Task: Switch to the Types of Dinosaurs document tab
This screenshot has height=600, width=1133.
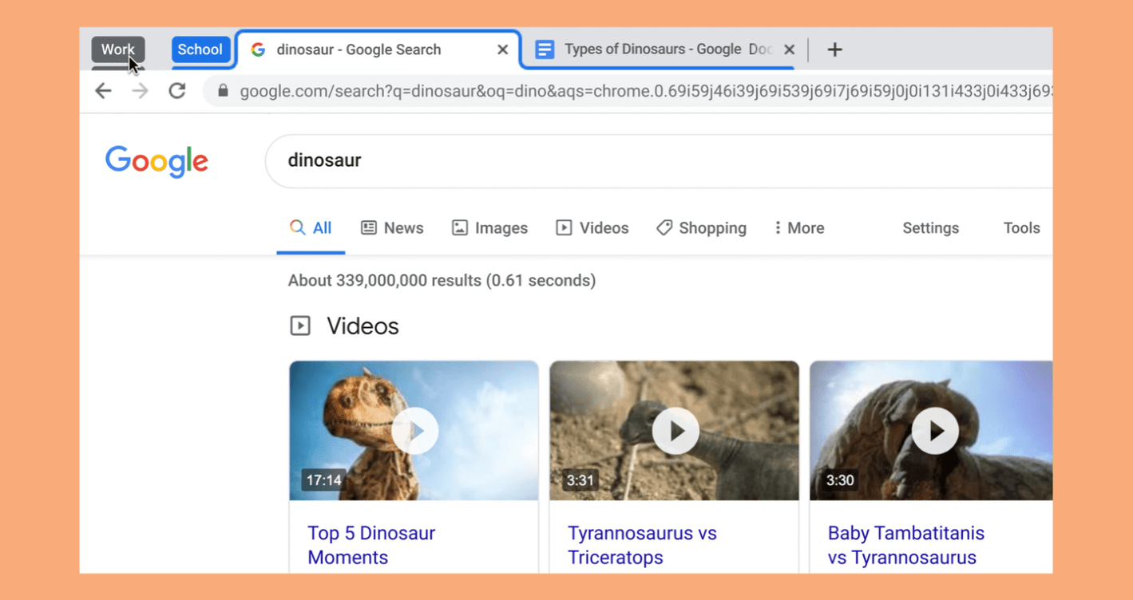Action: pos(663,49)
